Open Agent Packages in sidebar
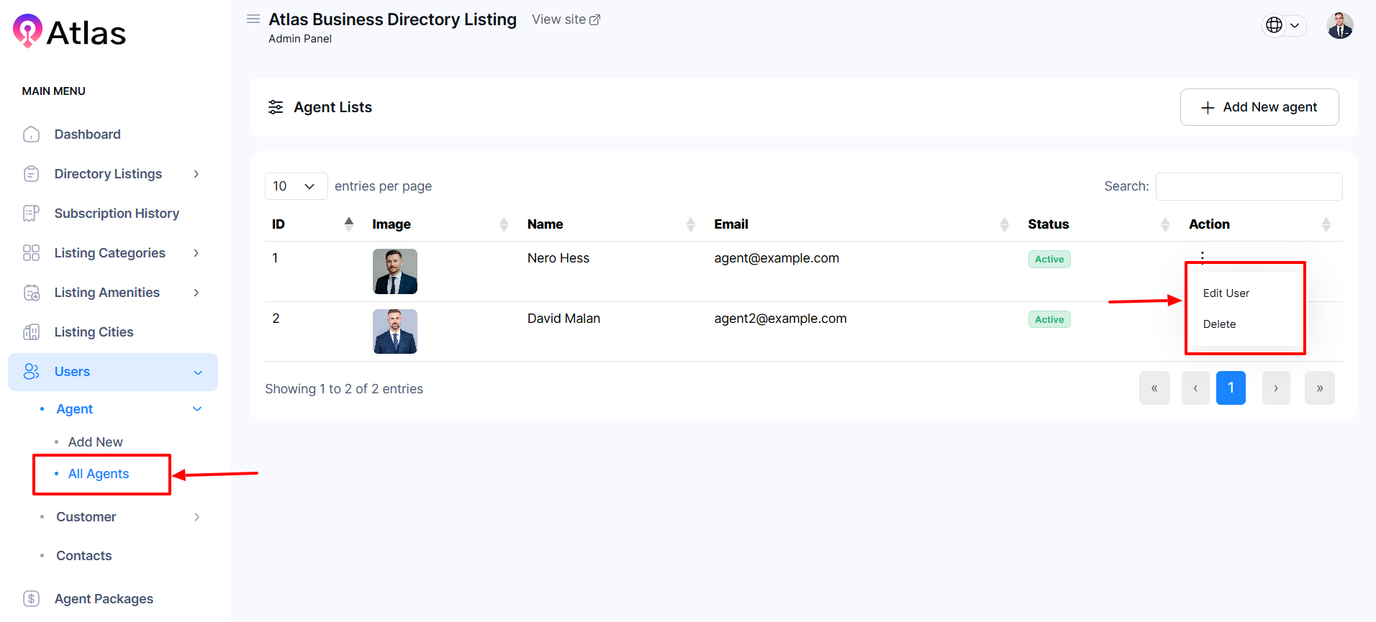 tap(104, 599)
